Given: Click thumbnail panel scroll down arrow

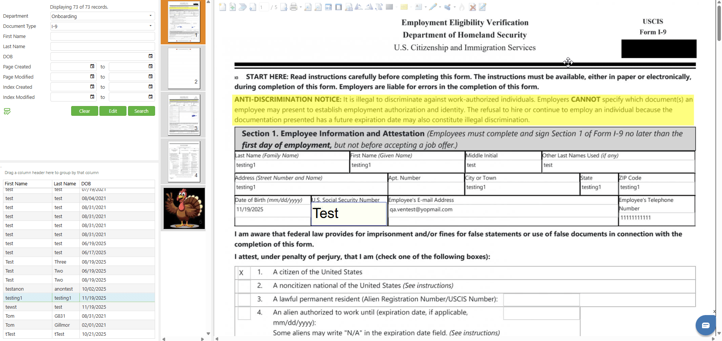Looking at the screenshot, I should (208, 333).
